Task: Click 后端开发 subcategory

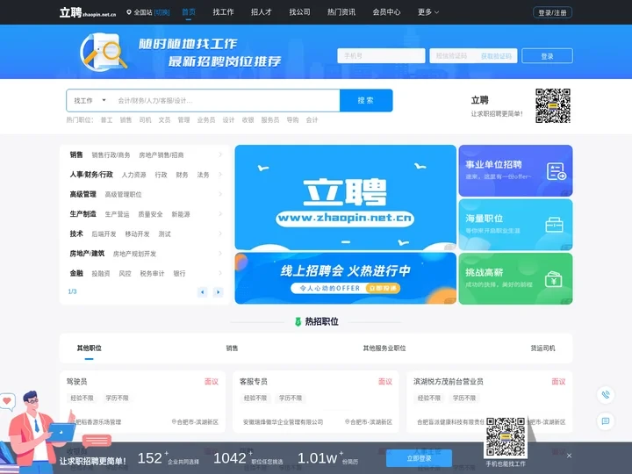Action: (x=104, y=234)
